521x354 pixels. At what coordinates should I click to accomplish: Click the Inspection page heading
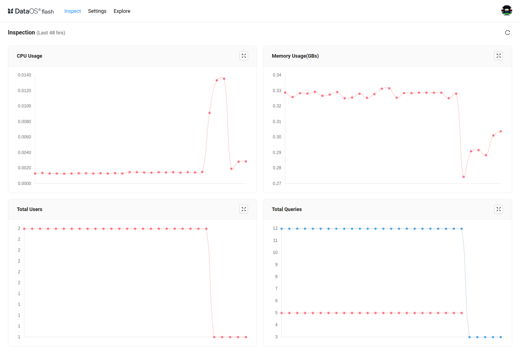(21, 32)
